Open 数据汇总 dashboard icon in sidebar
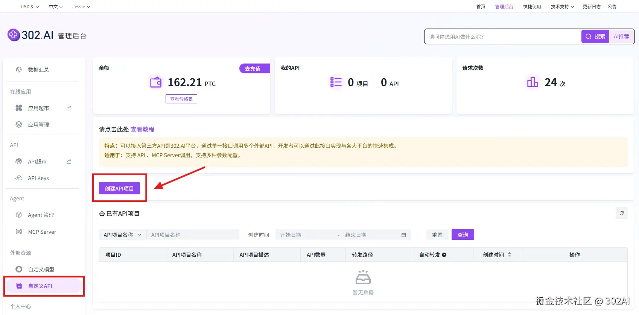This screenshot has height=315, width=639. click(19, 70)
